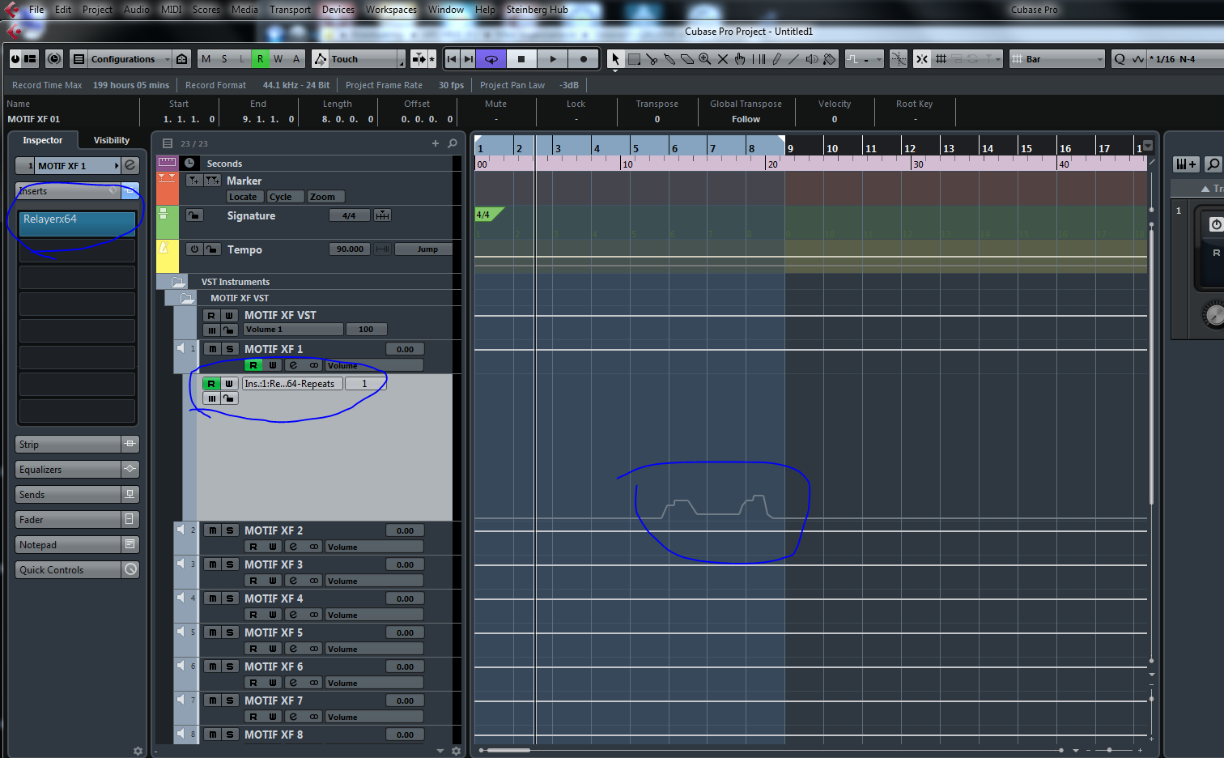Enable Write automation on Ins.:1:Re...64-Repeats lane
Screen dimensions: 1224x758
click(229, 384)
